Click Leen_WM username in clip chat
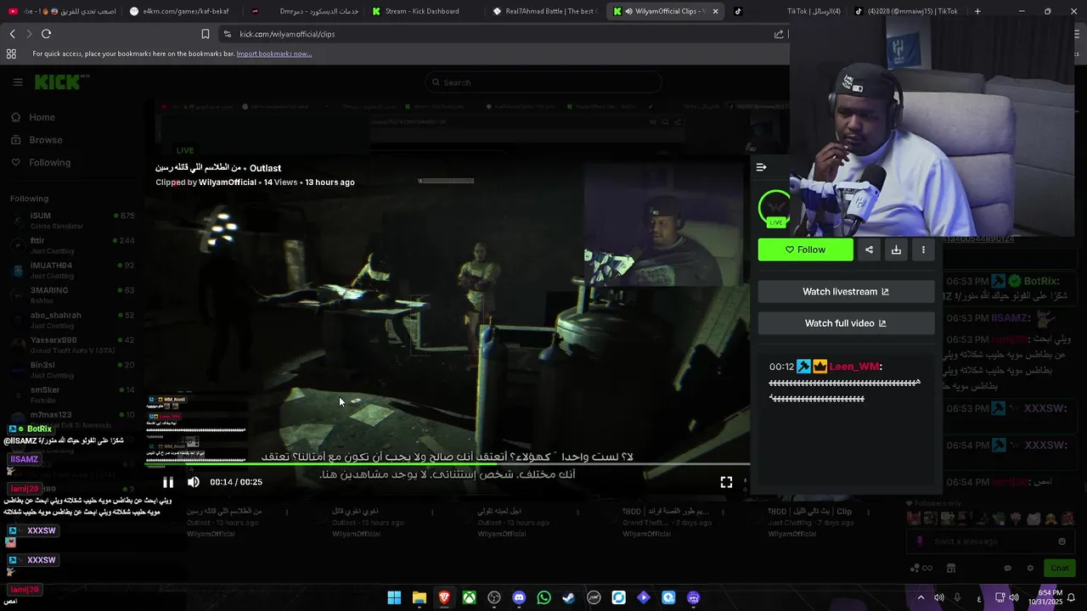Image resolution: width=1087 pixels, height=611 pixels. pyautogui.click(x=854, y=367)
